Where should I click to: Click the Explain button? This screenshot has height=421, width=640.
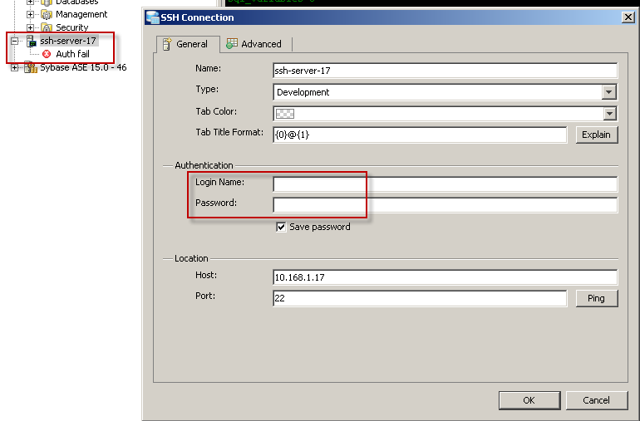[596, 135]
